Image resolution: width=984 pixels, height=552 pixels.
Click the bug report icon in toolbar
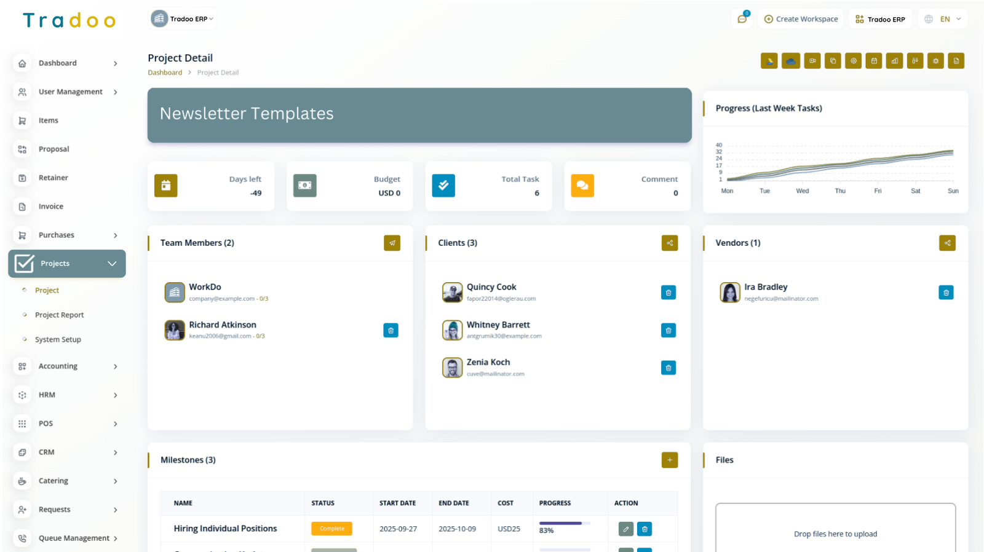point(935,61)
